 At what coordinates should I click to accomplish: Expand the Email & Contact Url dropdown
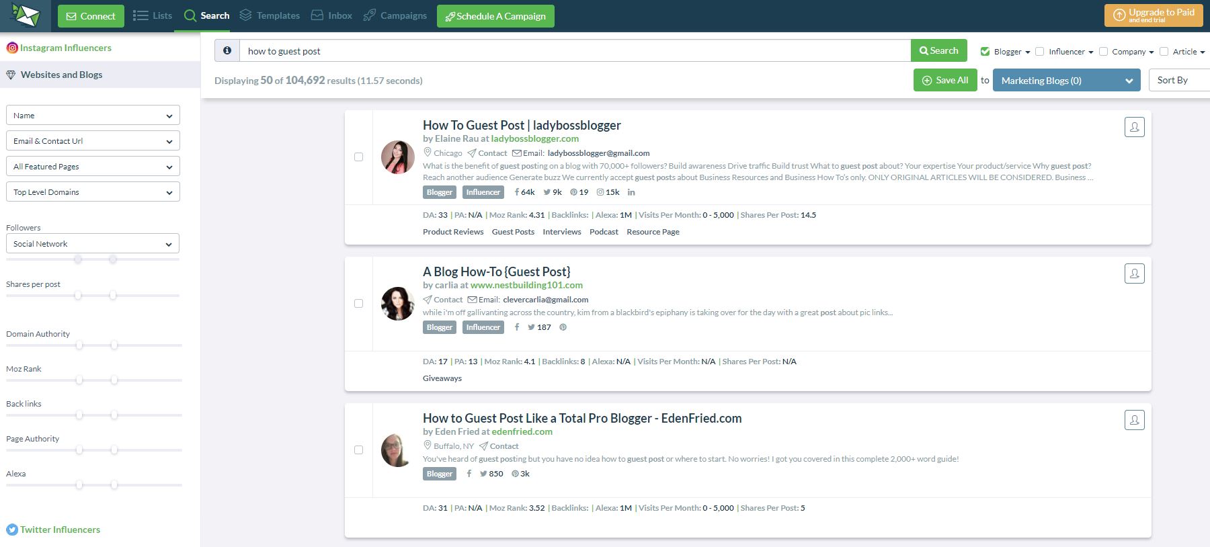93,141
